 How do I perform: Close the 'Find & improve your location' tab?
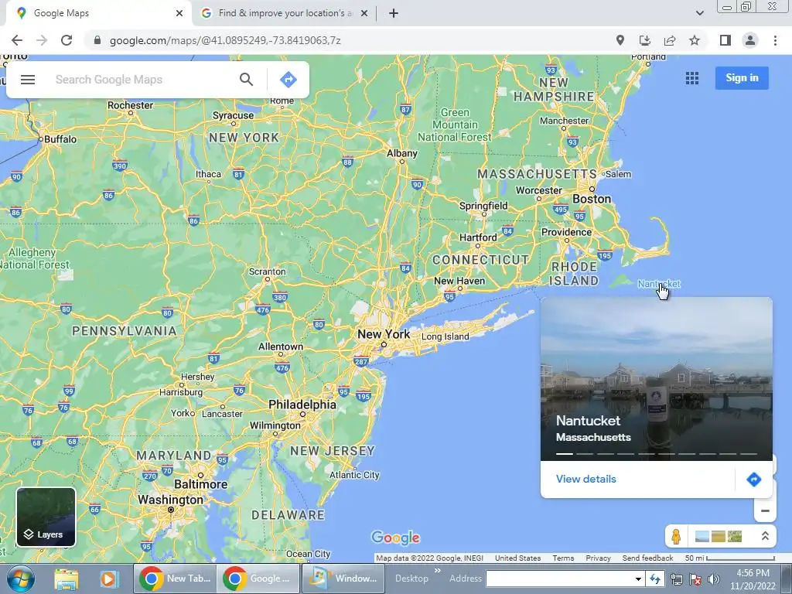364,13
